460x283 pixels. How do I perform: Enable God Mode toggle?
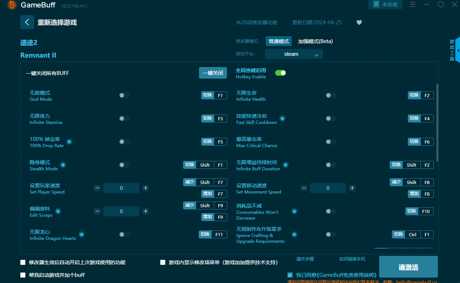[x=124, y=95]
